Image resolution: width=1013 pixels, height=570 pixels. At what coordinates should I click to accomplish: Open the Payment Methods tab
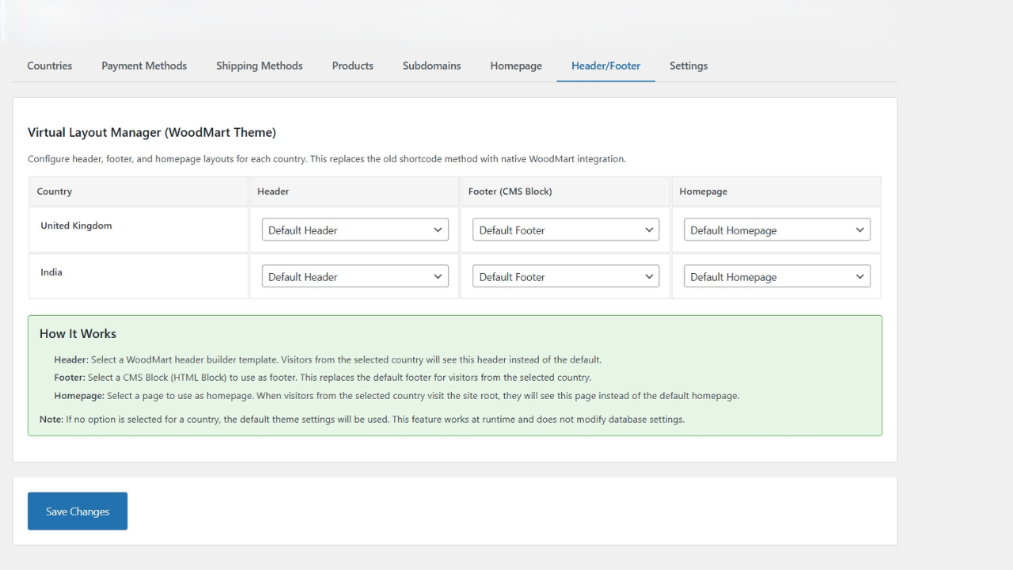[x=143, y=66]
